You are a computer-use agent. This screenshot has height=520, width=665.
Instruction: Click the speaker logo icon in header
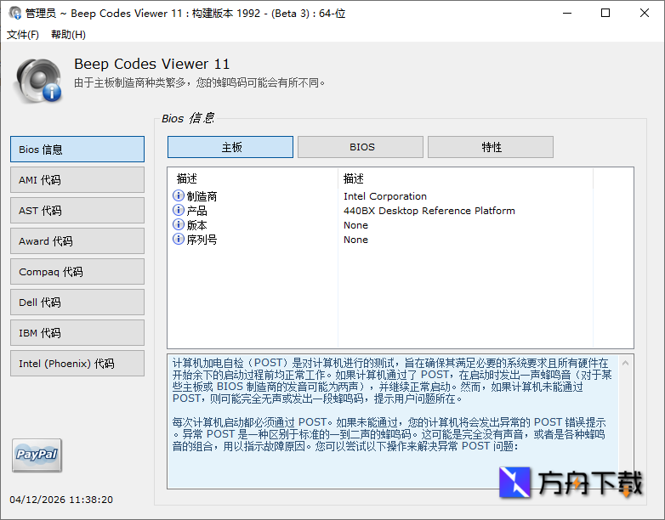click(38, 81)
